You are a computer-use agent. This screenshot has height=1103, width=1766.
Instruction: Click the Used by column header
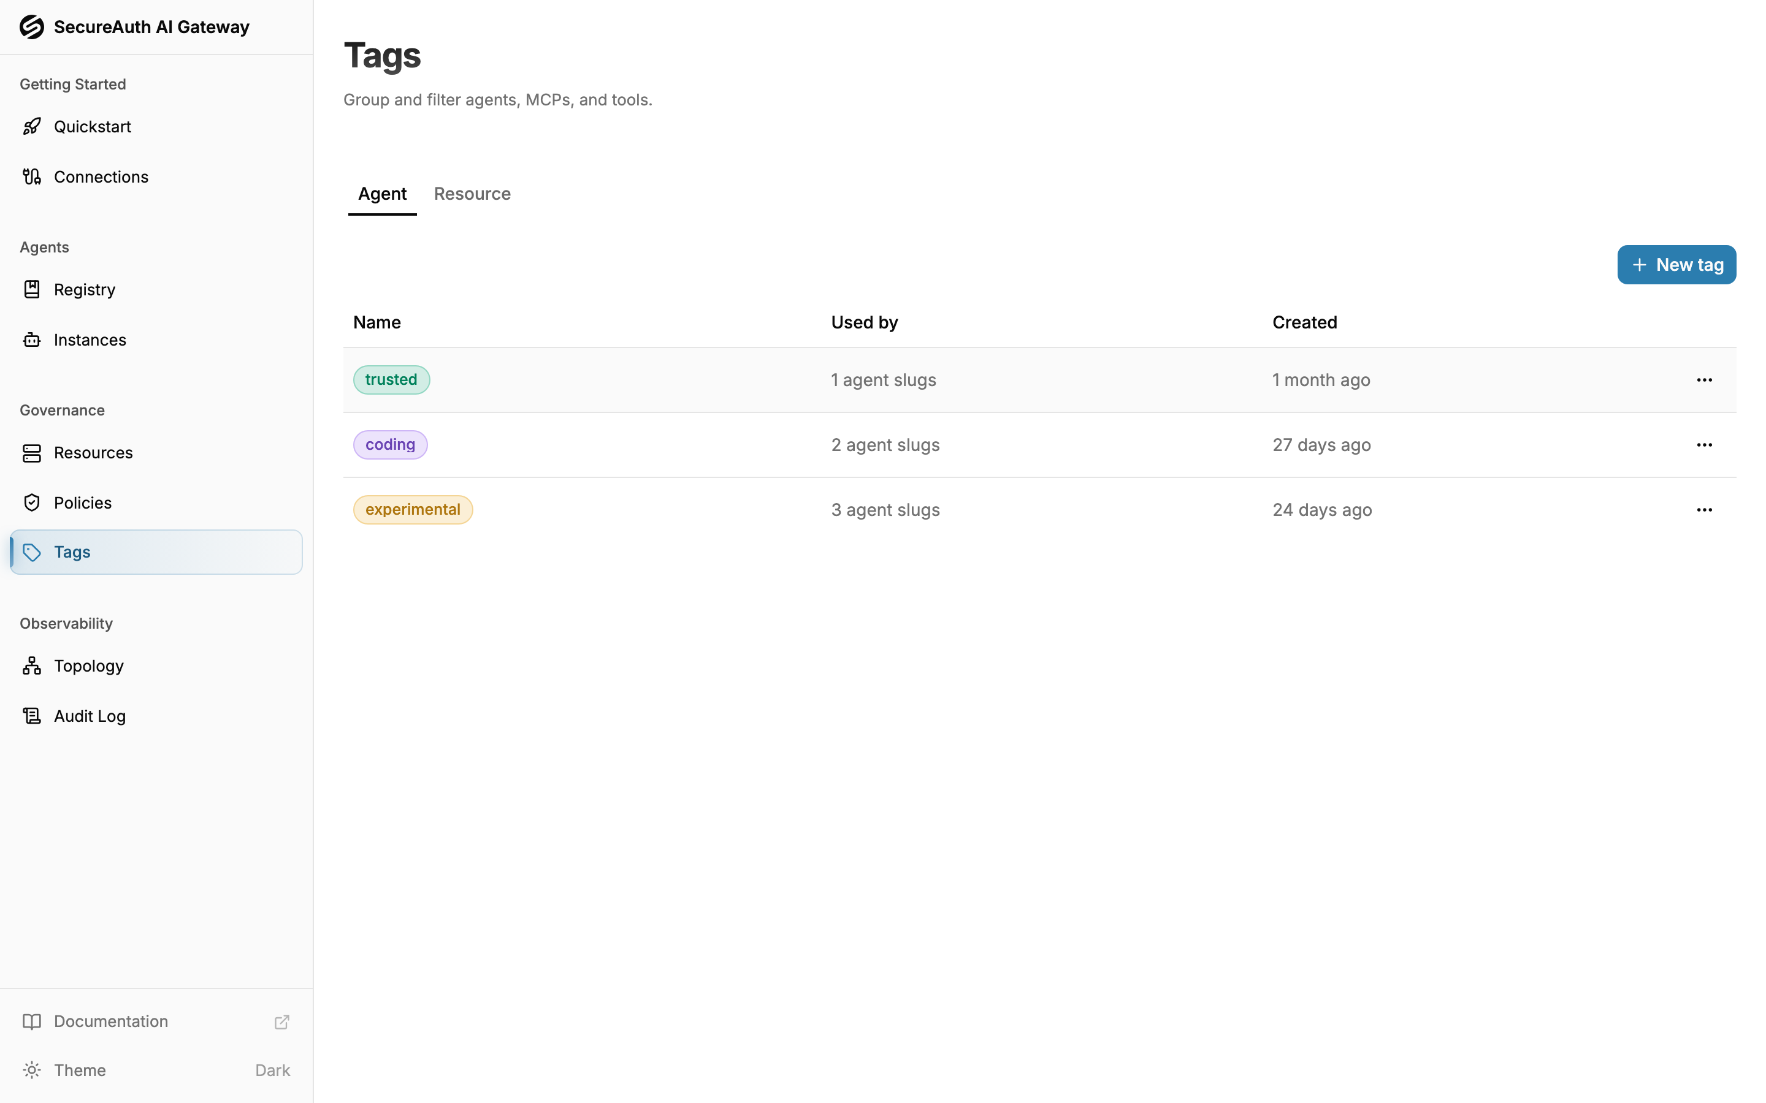pos(865,322)
